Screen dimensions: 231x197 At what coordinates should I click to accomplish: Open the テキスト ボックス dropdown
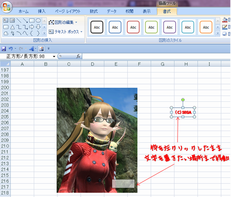pos(65,32)
